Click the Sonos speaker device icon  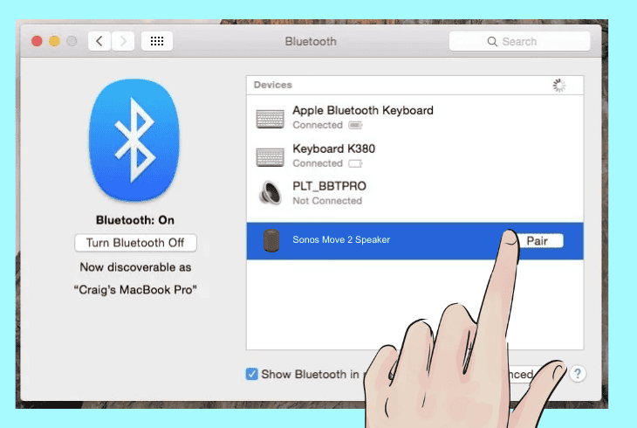[x=271, y=240]
